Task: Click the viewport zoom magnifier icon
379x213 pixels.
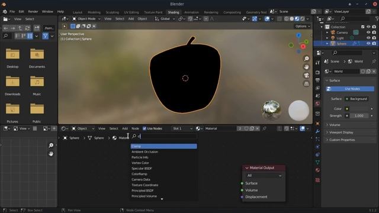Action: coord(306,59)
